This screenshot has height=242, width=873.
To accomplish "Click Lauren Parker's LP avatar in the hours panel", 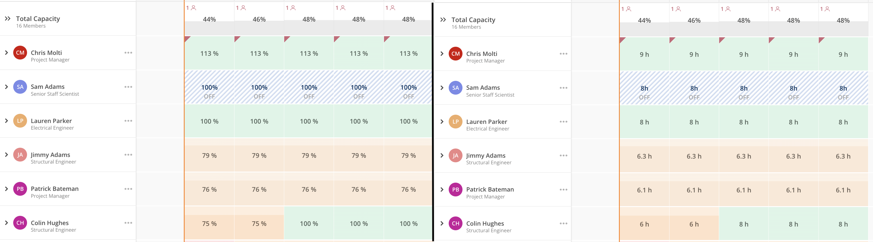I will [455, 122].
